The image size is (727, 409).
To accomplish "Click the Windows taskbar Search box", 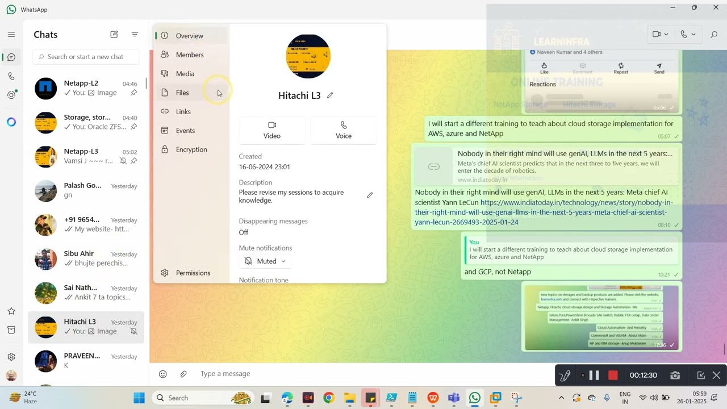I will (203, 398).
